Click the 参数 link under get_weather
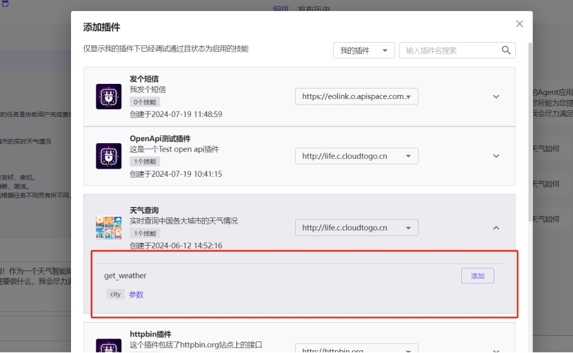Image resolution: width=573 pixels, height=353 pixels. [136, 295]
